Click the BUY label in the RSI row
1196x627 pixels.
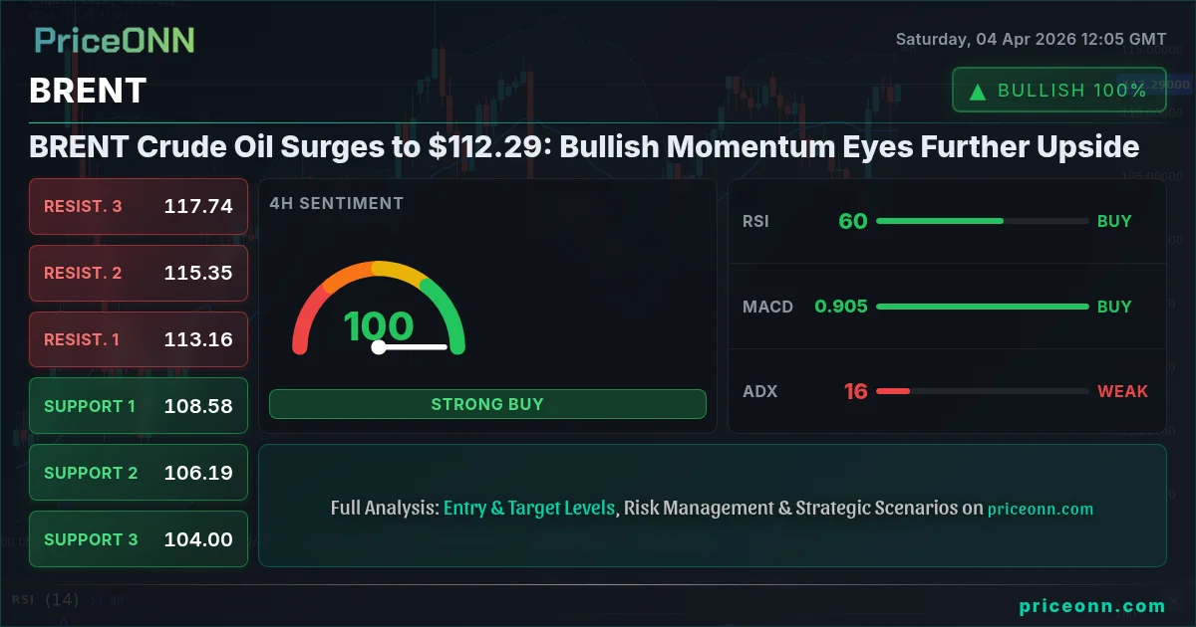pos(1114,221)
